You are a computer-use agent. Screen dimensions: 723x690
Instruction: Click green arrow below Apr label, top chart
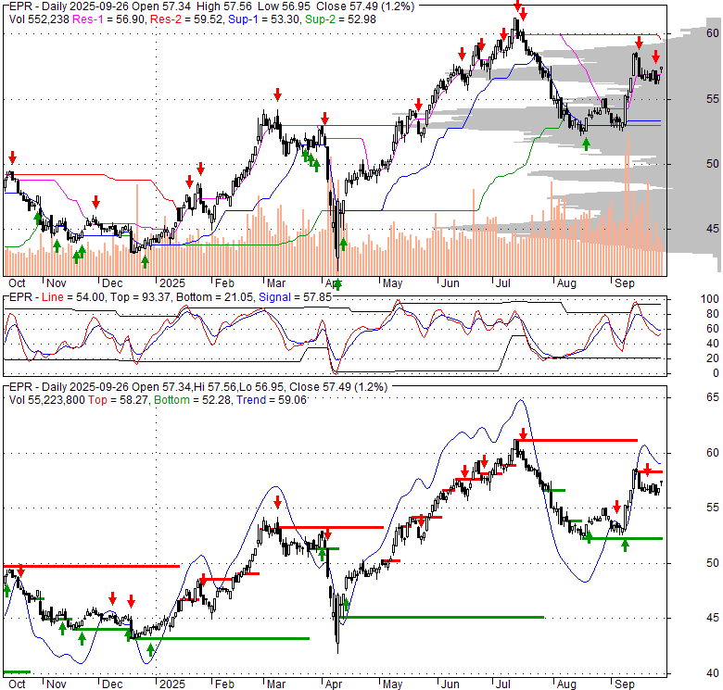(x=337, y=284)
